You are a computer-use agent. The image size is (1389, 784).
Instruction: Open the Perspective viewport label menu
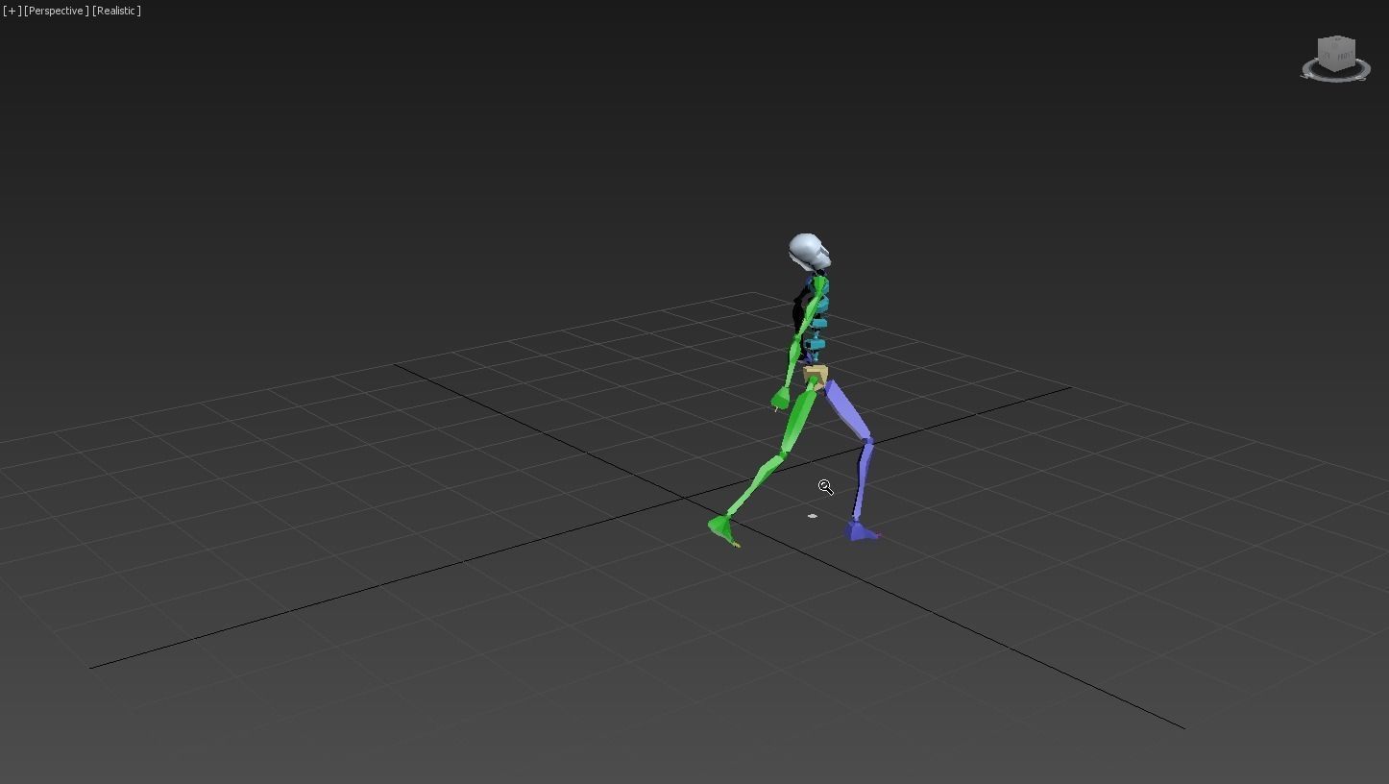57,11
